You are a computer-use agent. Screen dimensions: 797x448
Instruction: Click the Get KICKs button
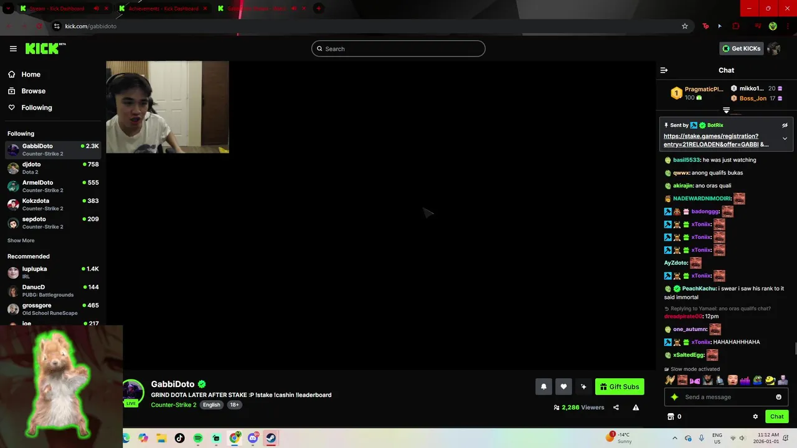coord(741,49)
